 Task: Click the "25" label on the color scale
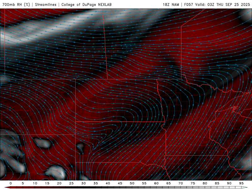(x=72, y=183)
